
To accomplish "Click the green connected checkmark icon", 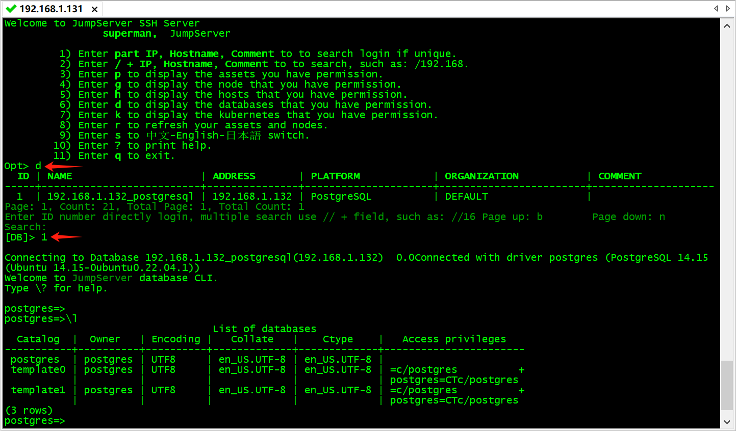I will point(11,9).
